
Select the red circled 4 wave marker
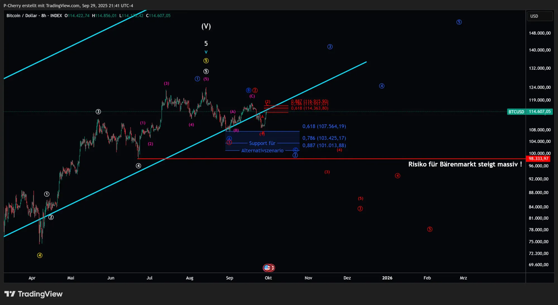(398, 176)
